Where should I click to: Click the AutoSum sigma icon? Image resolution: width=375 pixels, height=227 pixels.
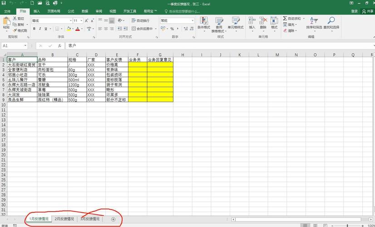click(x=285, y=19)
